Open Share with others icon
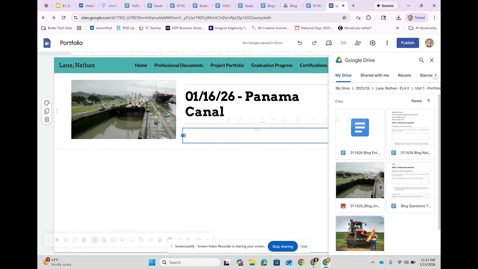 [358, 43]
